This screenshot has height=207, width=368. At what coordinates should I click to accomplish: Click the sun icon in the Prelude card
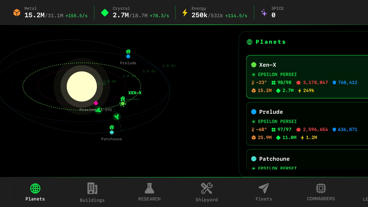pyautogui.click(x=253, y=121)
